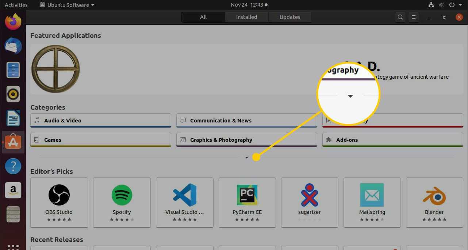
Task: Open the Audio & Video category
Action: click(101, 121)
